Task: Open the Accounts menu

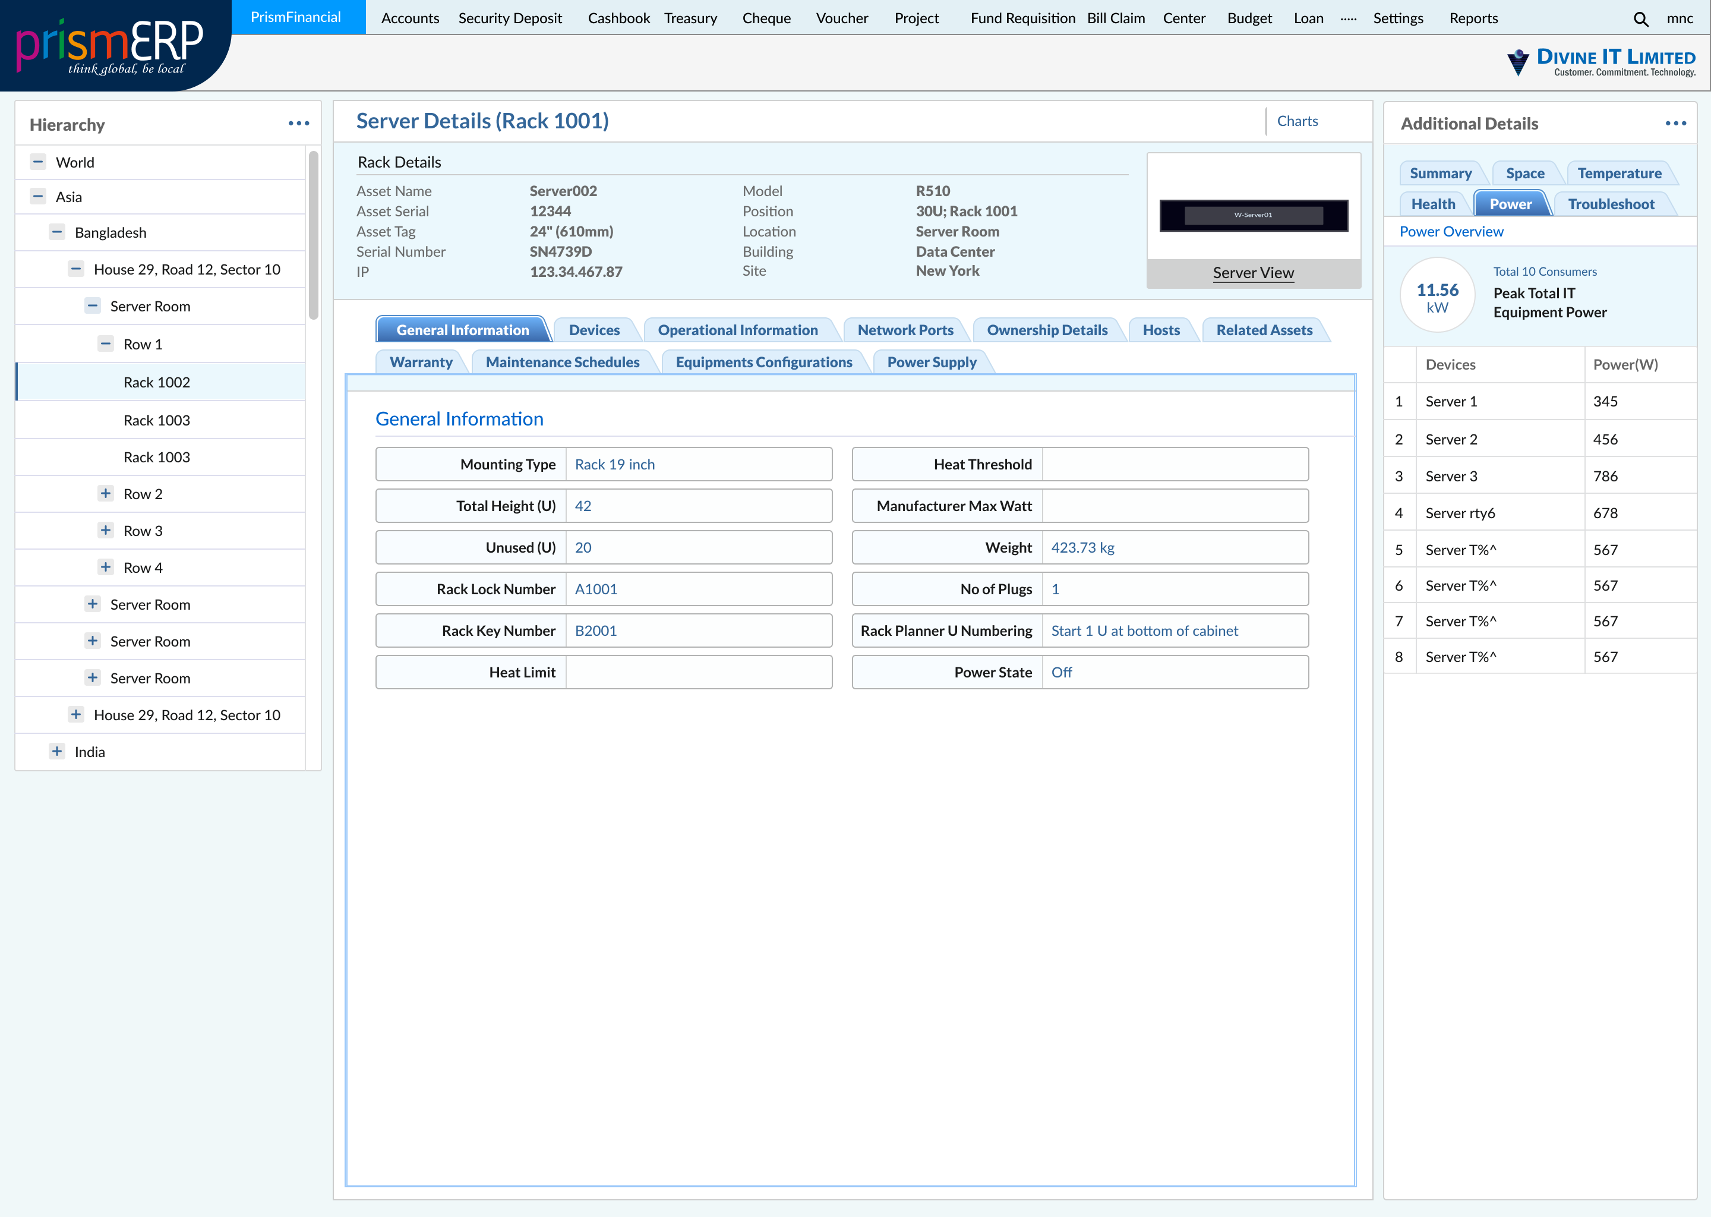Action: tap(410, 19)
